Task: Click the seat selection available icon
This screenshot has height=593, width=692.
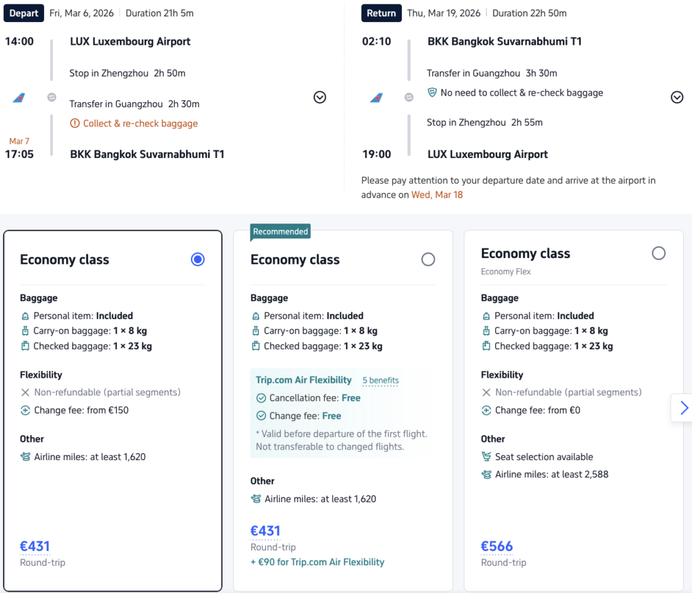Action: click(x=486, y=457)
